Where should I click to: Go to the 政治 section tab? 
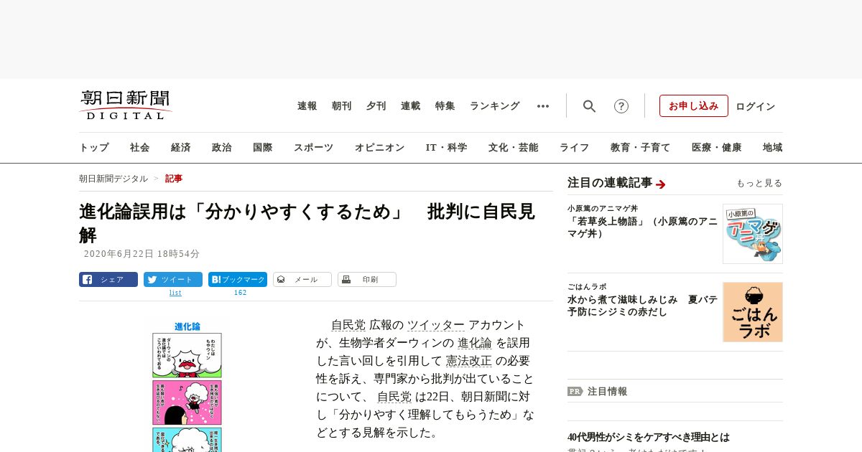point(222,148)
